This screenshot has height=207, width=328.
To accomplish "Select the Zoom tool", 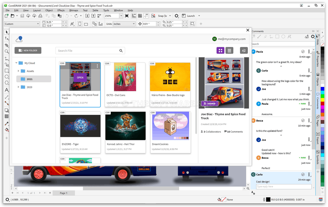I will [x=7, y=52].
